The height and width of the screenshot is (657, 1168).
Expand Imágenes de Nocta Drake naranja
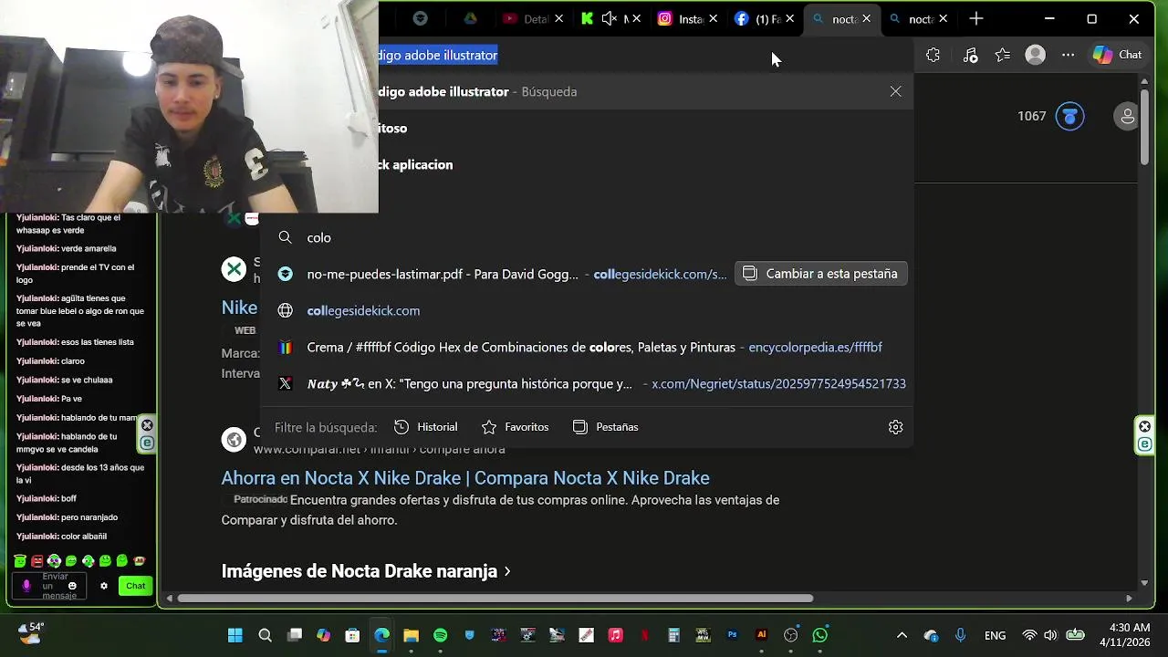(366, 571)
